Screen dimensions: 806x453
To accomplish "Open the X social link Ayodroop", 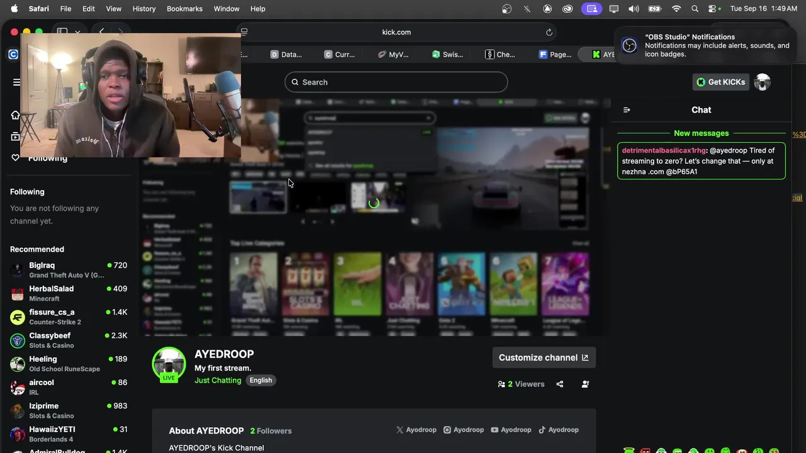I will point(416,430).
